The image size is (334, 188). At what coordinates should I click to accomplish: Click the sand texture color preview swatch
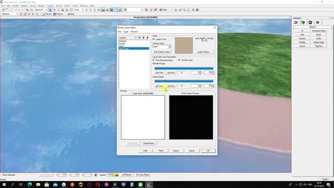coord(184,45)
